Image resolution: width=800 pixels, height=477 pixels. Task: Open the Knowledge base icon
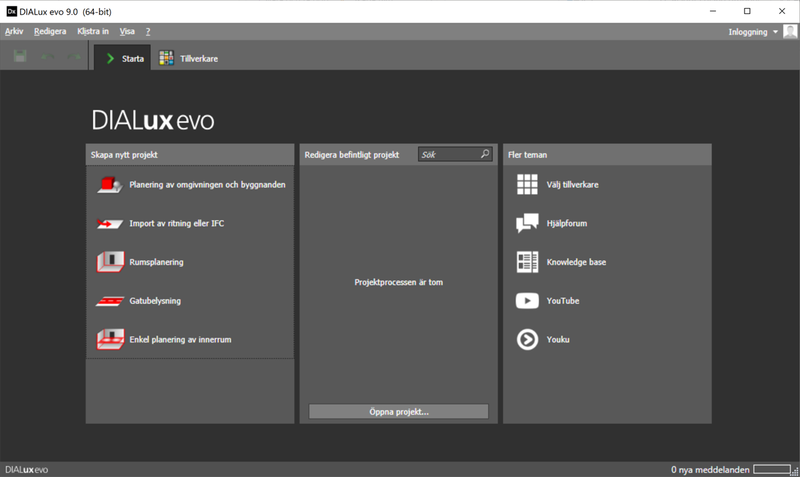pyautogui.click(x=527, y=262)
